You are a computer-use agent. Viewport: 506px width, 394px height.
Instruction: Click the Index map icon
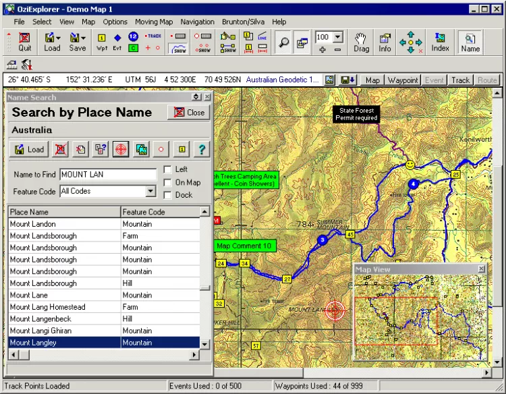pos(440,42)
